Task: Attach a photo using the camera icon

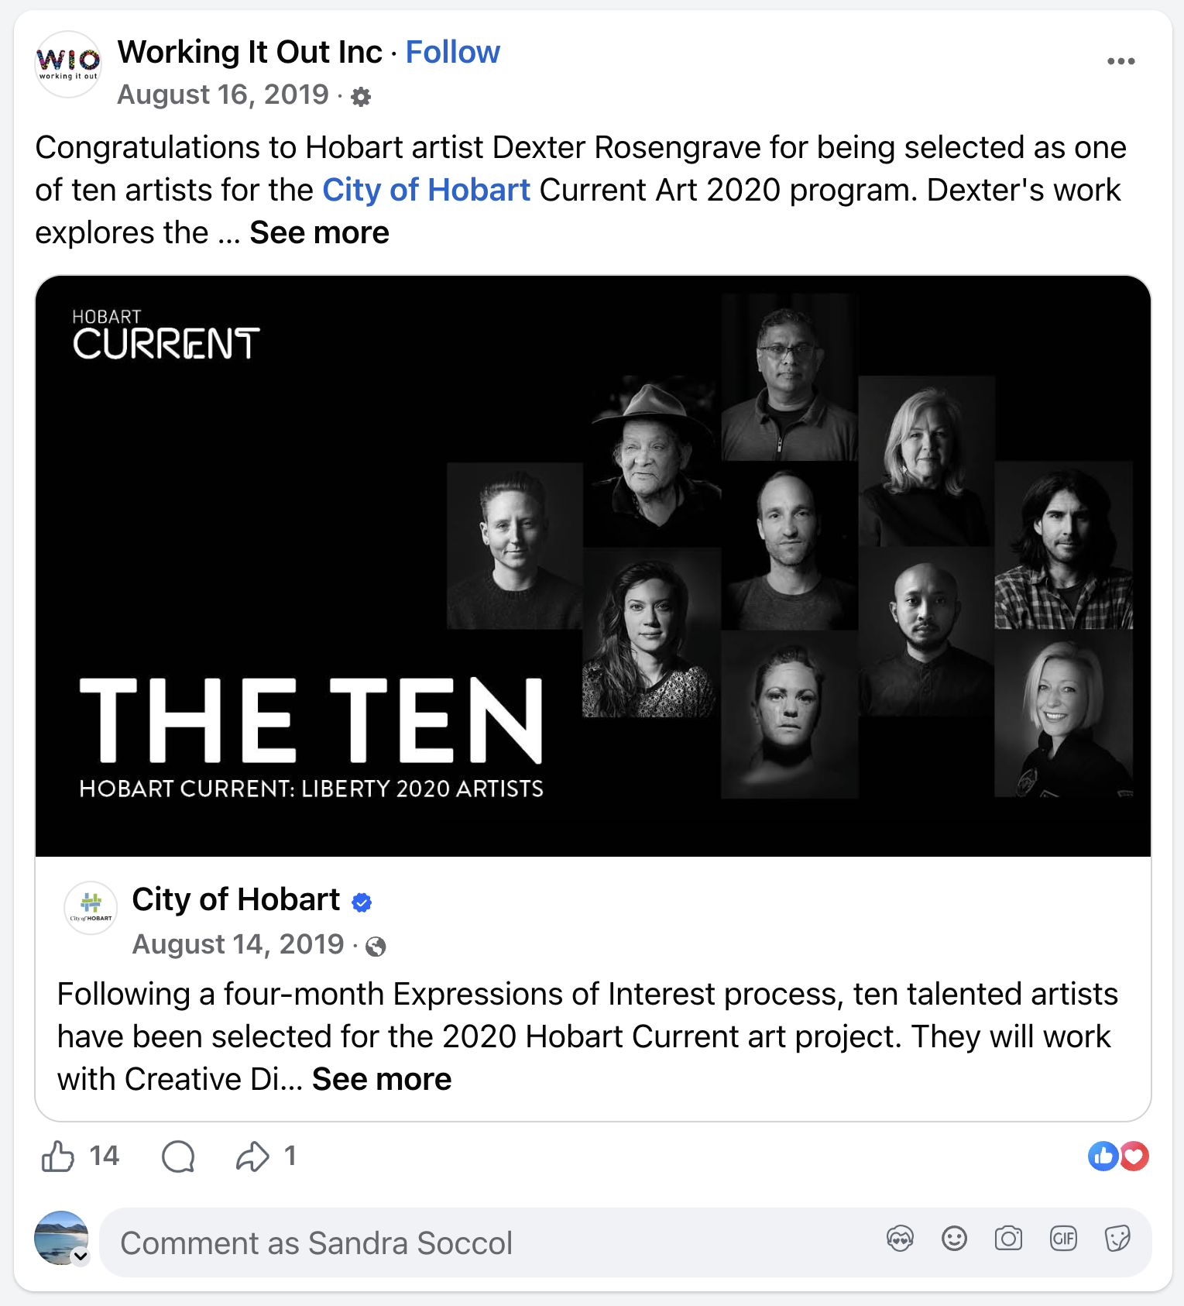Action: click(1008, 1239)
